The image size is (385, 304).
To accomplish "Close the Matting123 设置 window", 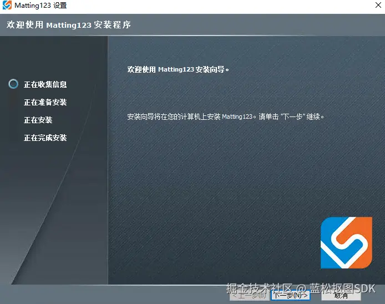I will (378, 5).
